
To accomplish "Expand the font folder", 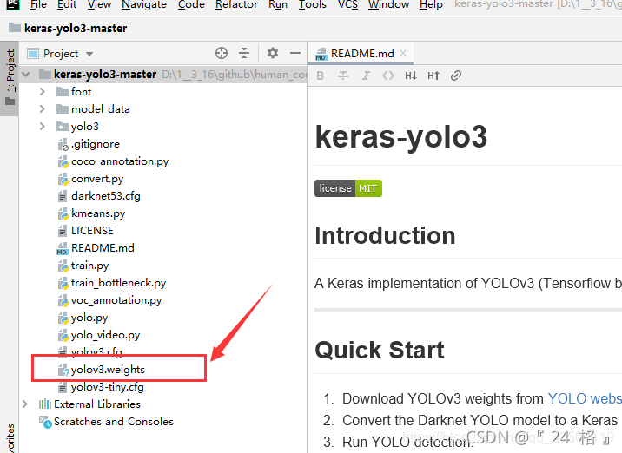I will (43, 91).
